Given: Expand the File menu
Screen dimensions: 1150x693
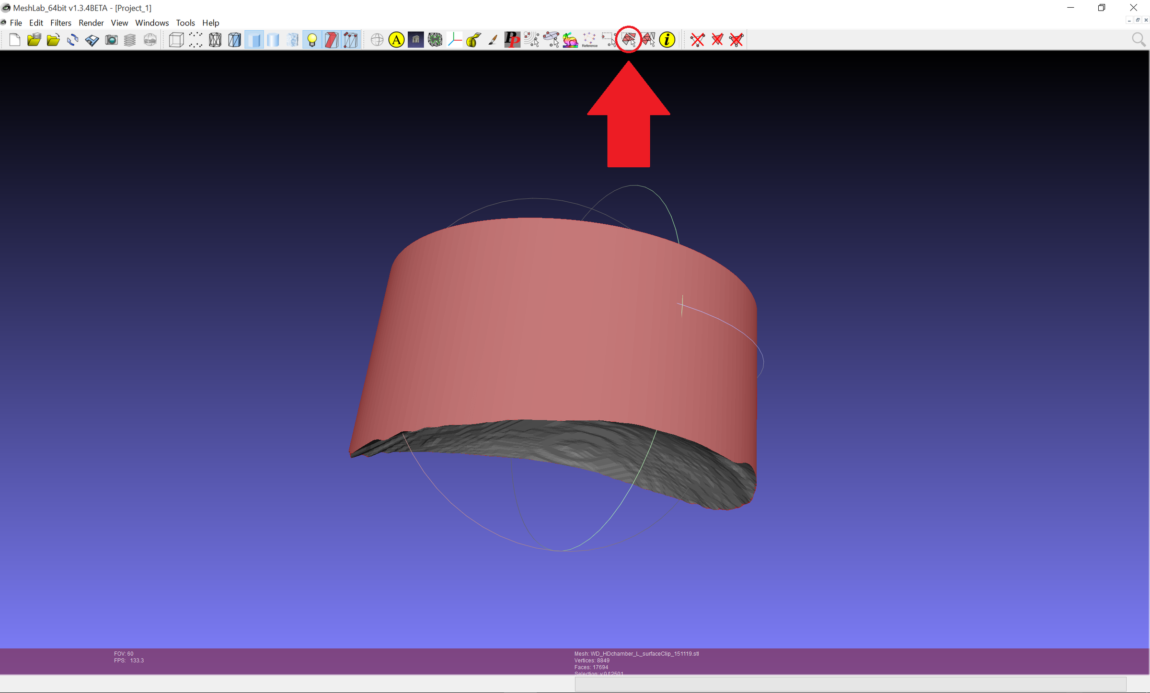Looking at the screenshot, I should point(16,23).
